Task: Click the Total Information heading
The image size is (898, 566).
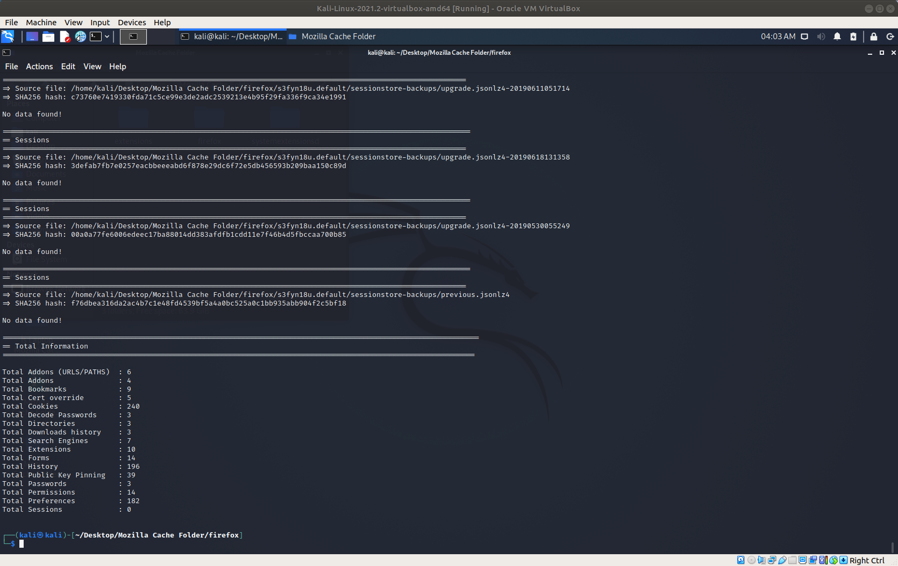Action: [x=52, y=346]
